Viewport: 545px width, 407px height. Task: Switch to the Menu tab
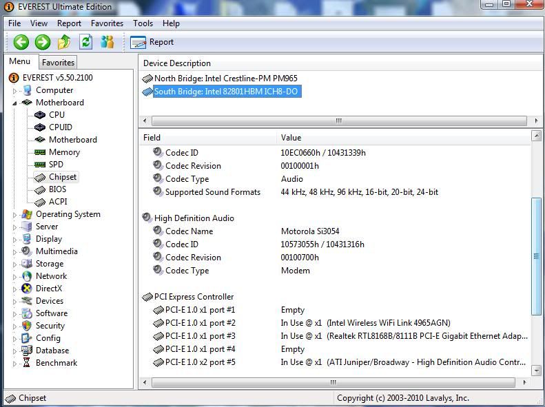20,61
